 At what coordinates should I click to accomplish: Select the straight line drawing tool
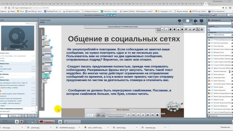click(x=167, y=29)
